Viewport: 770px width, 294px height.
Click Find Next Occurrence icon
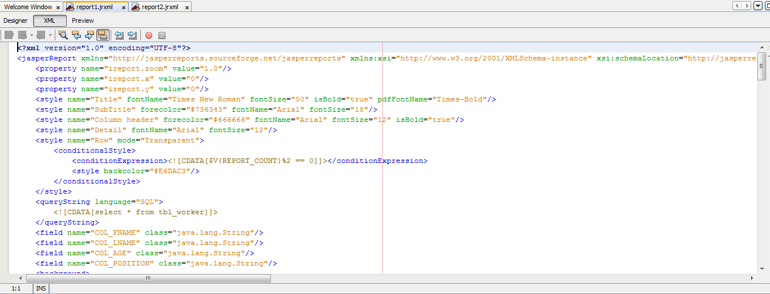[x=90, y=35]
